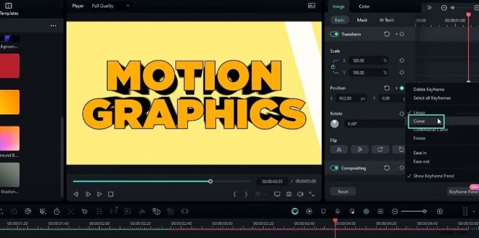Click the circled play icon in the timeline toolbar
Image resolution: width=479 pixels, height=238 pixels.
309,211
